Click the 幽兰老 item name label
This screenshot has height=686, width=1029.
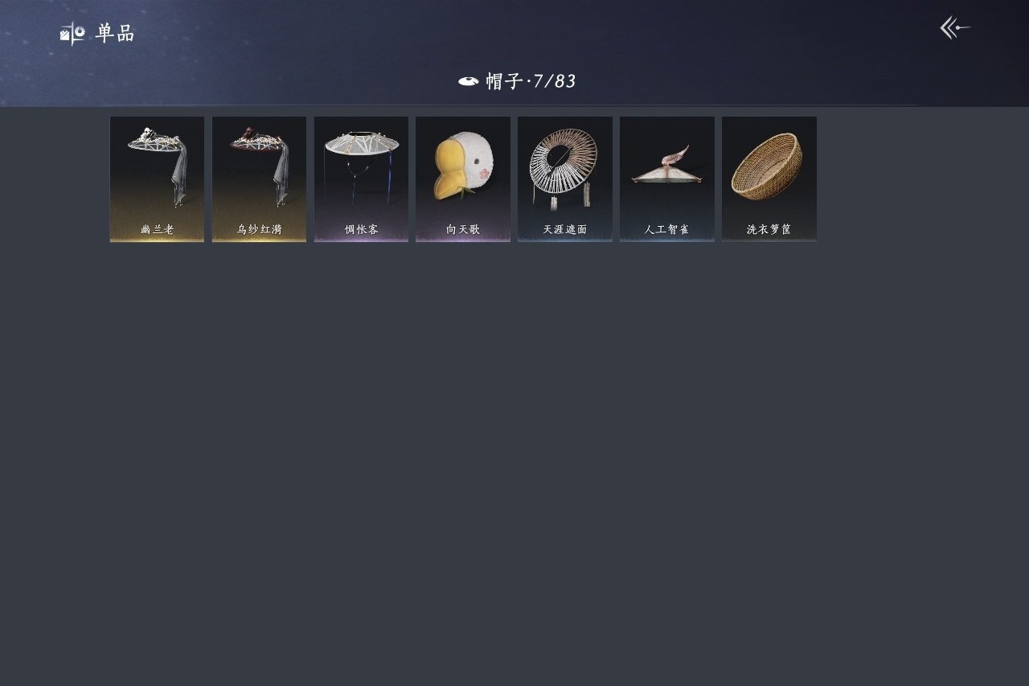tap(157, 229)
